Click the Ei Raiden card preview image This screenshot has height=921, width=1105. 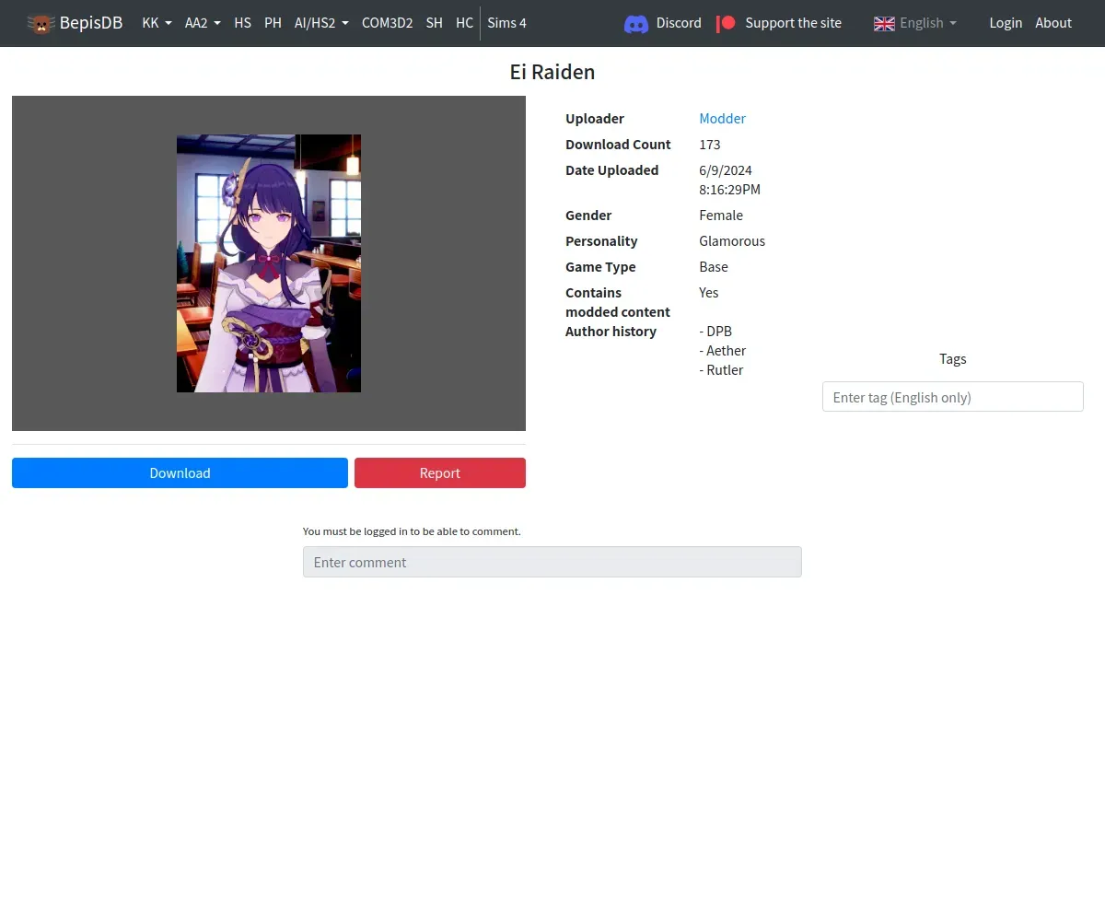pyautogui.click(x=269, y=263)
